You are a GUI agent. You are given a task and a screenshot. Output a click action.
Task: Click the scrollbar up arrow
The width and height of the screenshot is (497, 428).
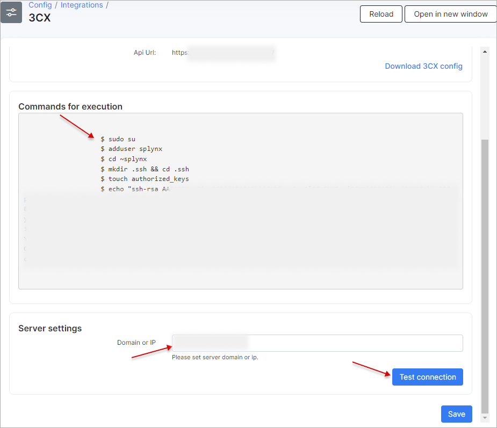pos(485,52)
